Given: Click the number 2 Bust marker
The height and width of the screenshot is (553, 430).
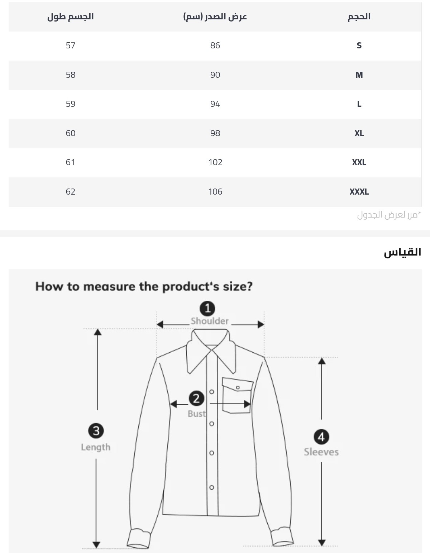Looking at the screenshot, I should (196, 399).
